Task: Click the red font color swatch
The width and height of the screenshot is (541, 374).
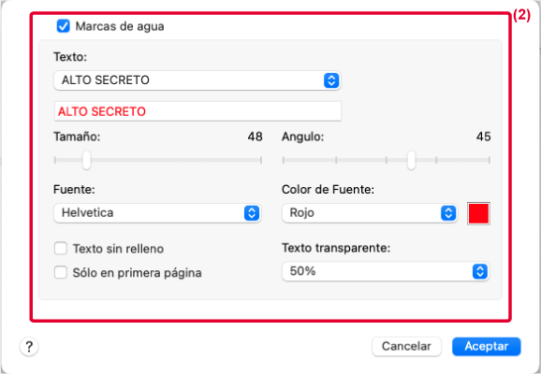Action: click(478, 213)
